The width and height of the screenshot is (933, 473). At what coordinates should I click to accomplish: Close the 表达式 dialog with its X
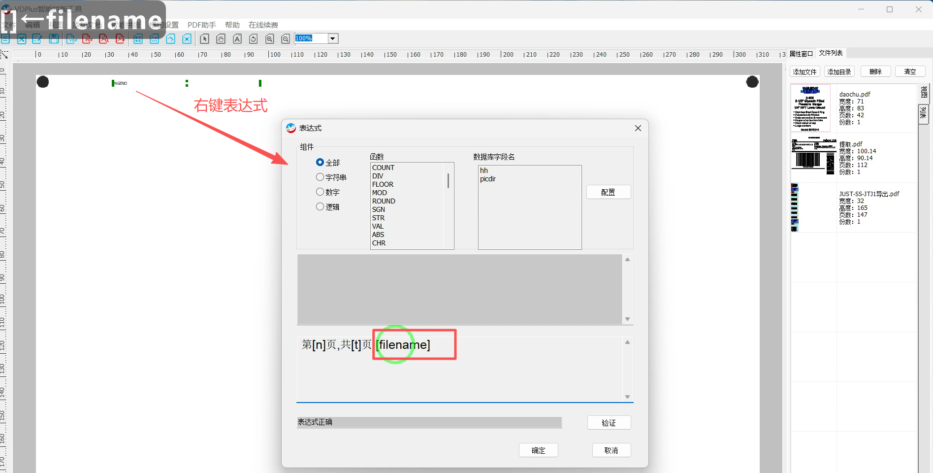pos(638,128)
